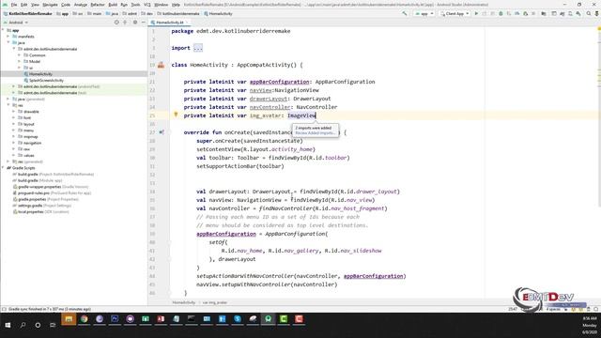Click the Windows taskbar search icon

23,325
